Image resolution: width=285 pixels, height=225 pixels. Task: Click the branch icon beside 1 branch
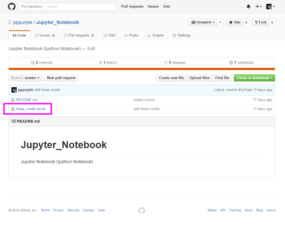click(x=101, y=62)
